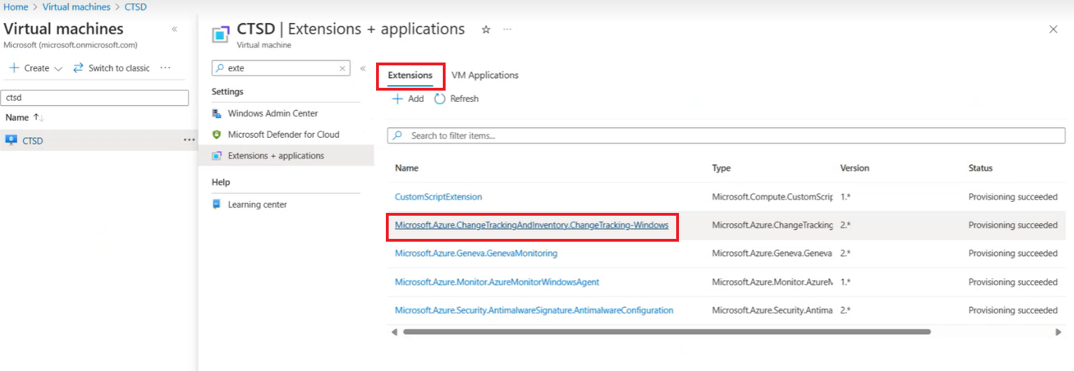Close the CTSD blade
This screenshot has height=371, width=1074.
1053,30
